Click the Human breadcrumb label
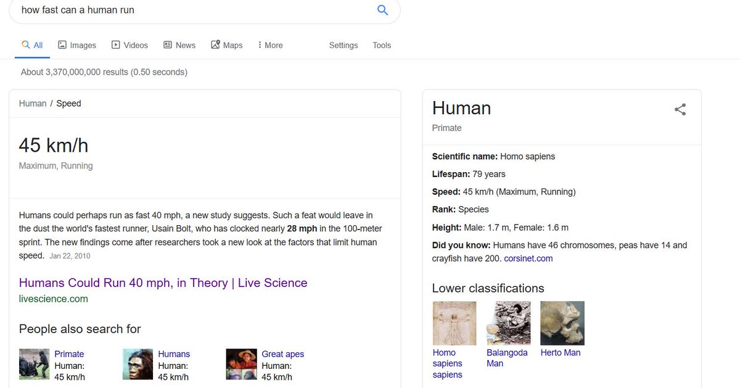Viewport: 740px width, 388px height. (33, 104)
